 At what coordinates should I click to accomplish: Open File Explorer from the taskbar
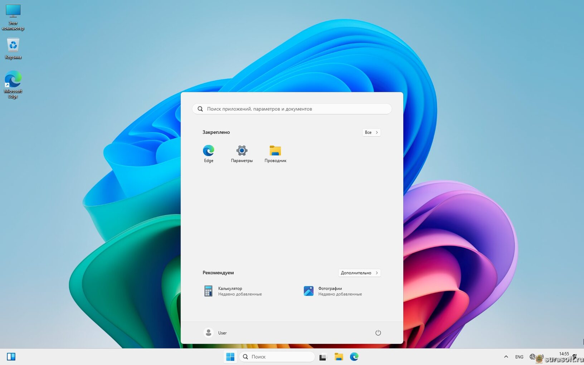pyautogui.click(x=339, y=357)
